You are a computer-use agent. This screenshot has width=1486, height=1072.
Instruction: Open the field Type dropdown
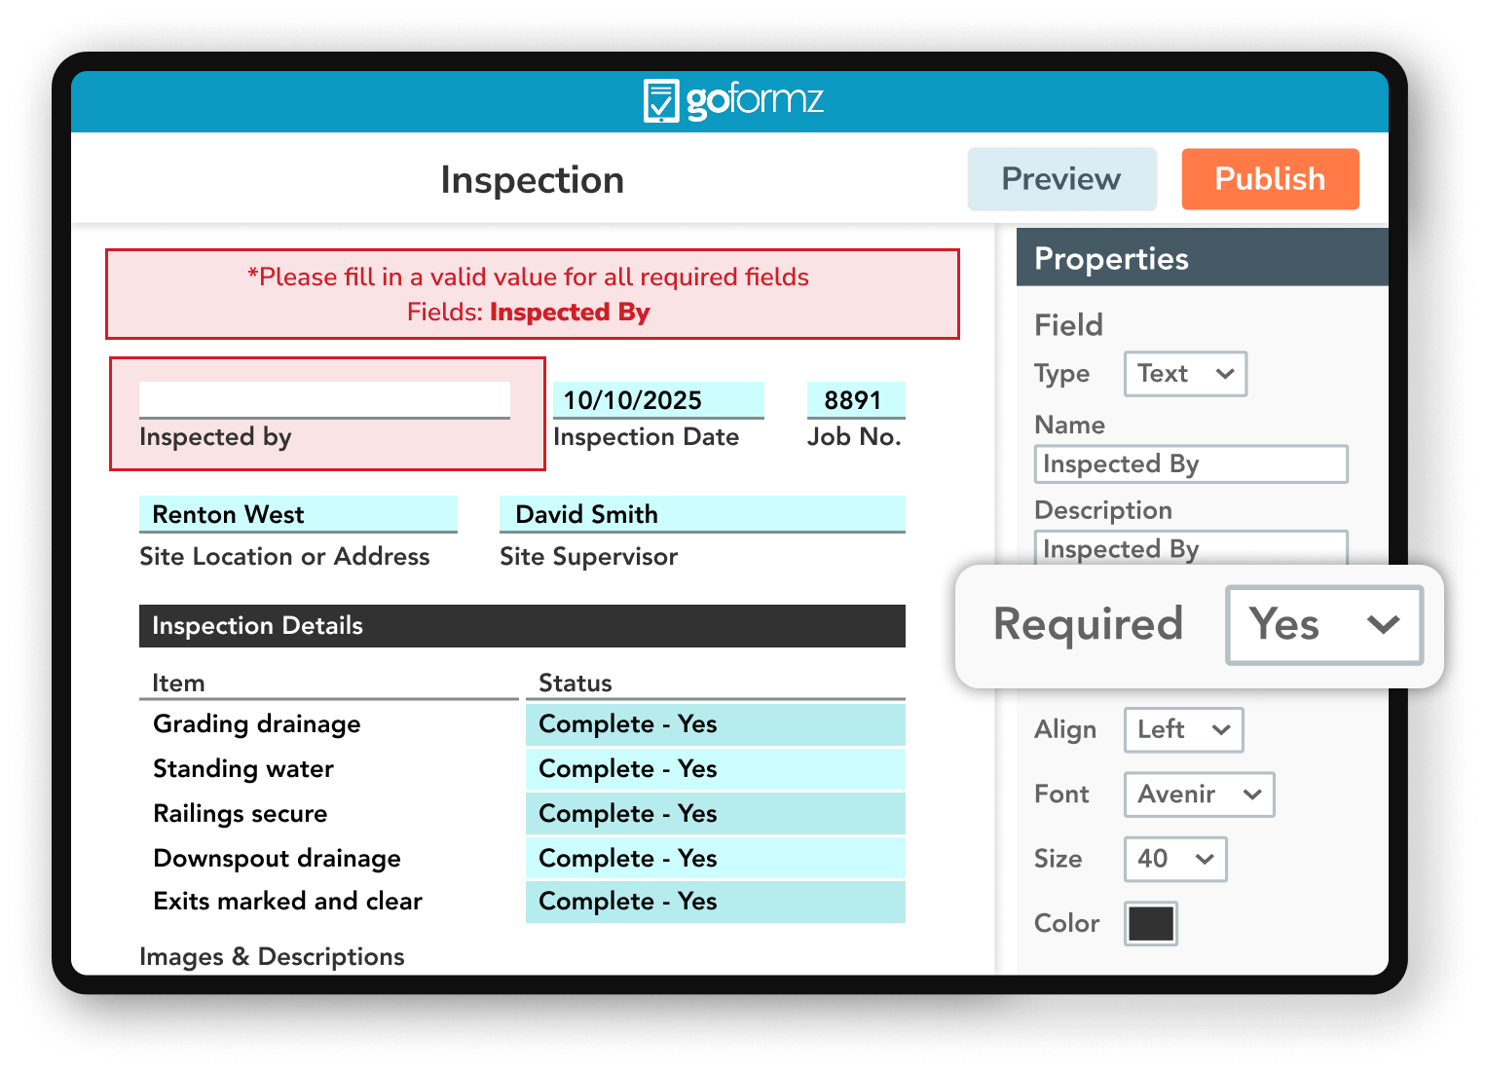[x=1185, y=374]
